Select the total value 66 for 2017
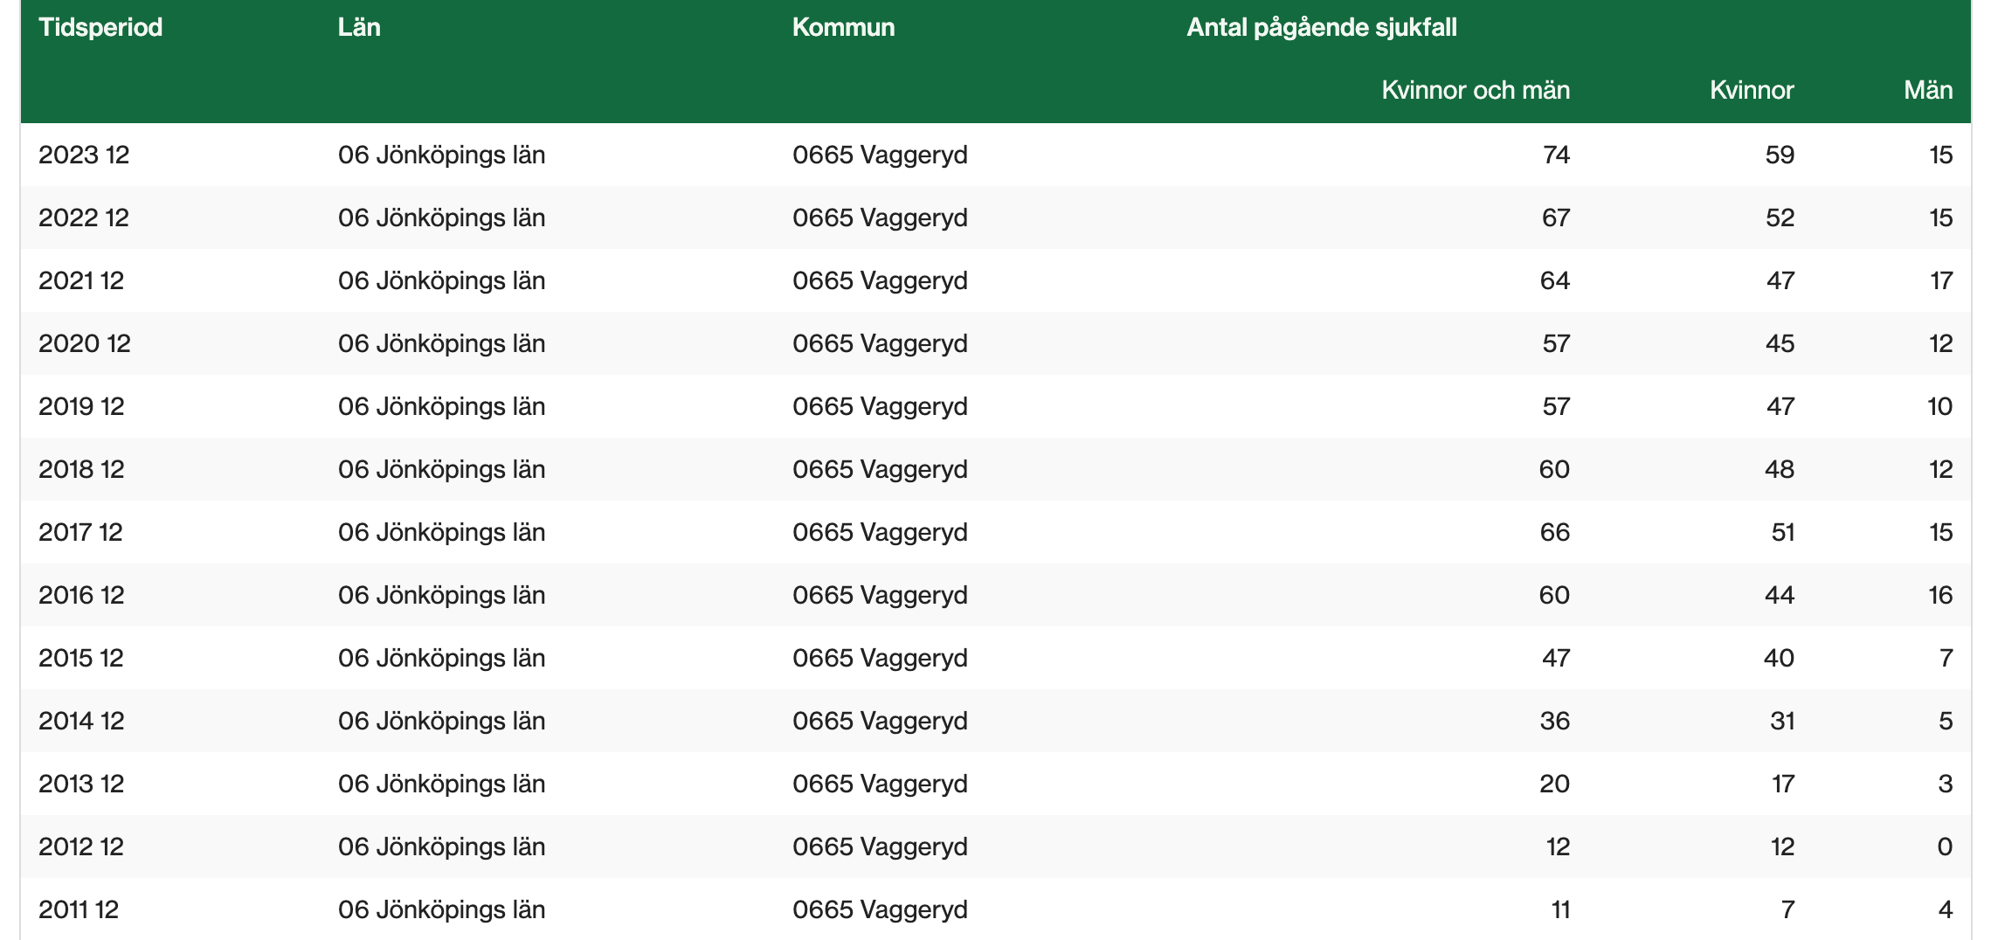1991x940 pixels. 1554,532
